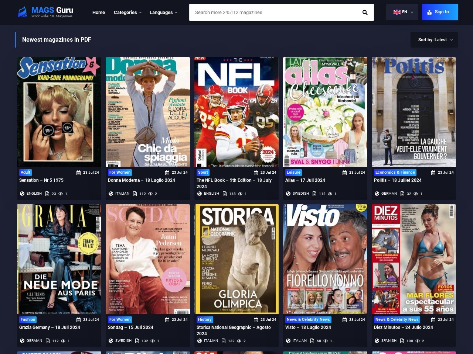This screenshot has height=354, width=473.
Task: Open Sensation – Nr 5 1975 title
Action: coord(41,180)
